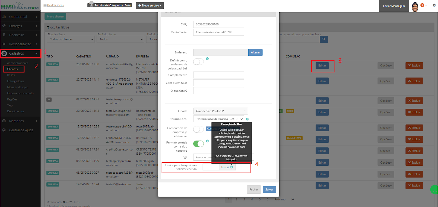Open the Entregadores submenu item

coord(16,81)
